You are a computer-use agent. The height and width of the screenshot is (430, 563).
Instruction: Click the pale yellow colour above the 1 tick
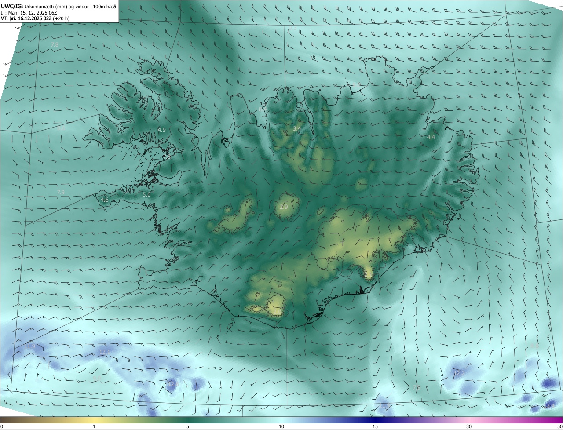[x=94, y=420]
